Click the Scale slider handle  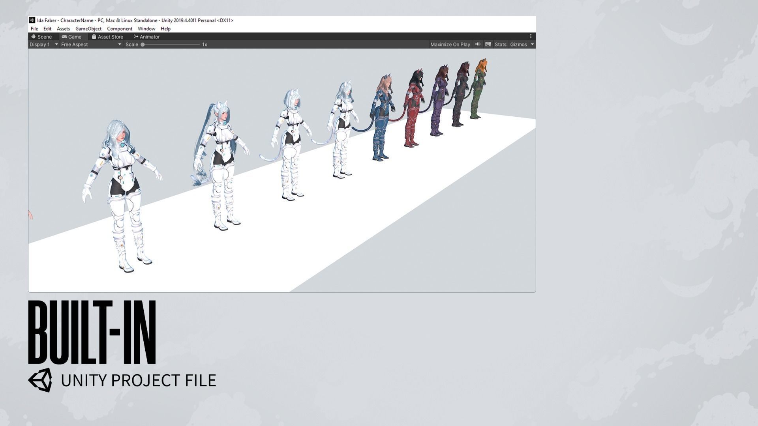(143, 45)
